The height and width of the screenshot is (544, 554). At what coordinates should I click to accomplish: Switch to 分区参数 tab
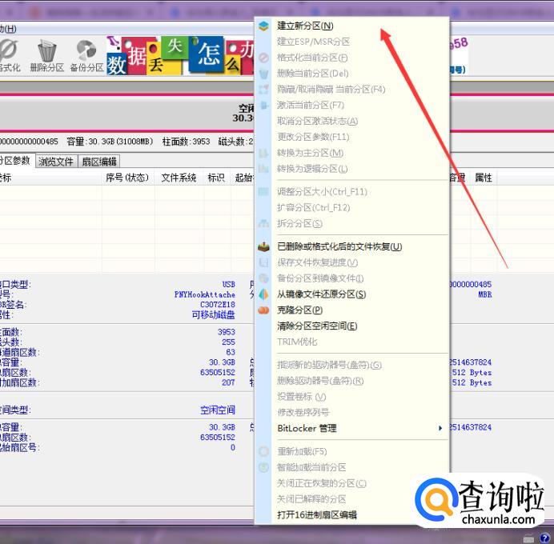[16, 161]
